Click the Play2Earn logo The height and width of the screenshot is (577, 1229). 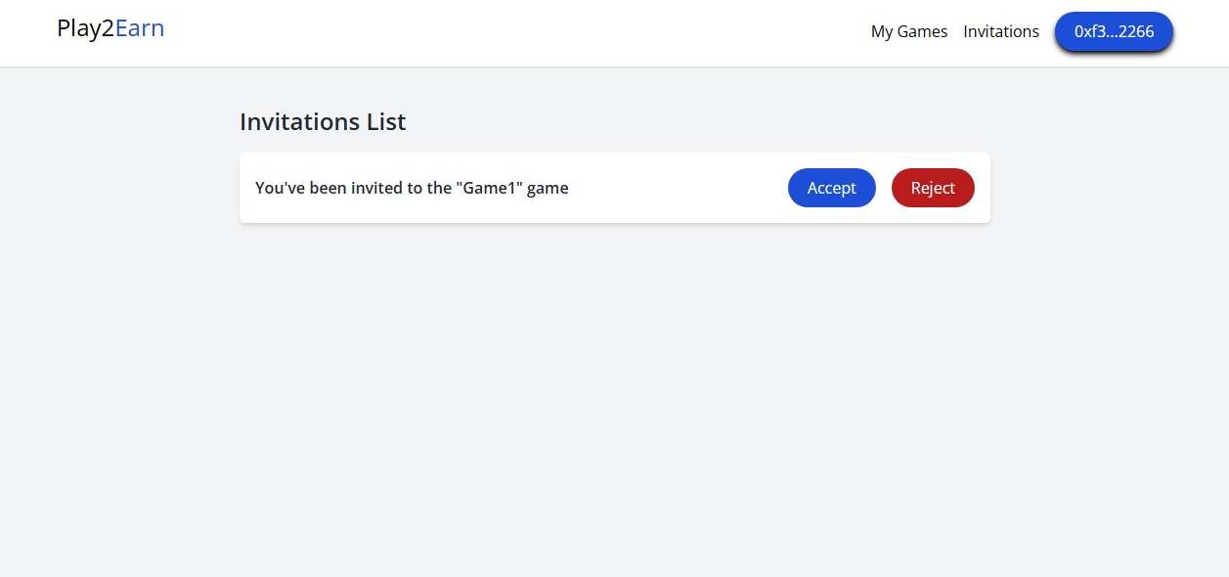(x=110, y=28)
